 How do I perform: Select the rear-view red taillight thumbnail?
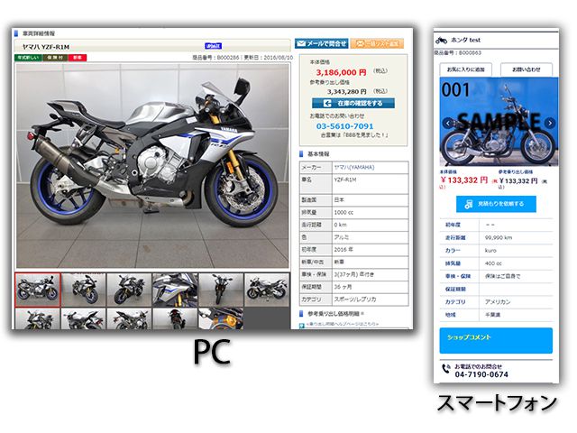coord(175,318)
